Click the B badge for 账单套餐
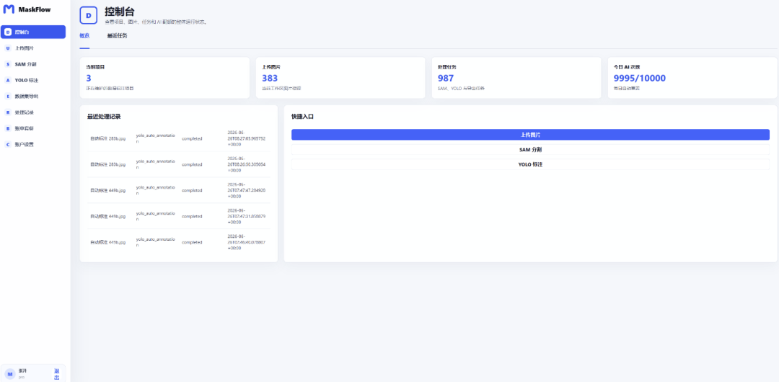The image size is (779, 382). pyautogui.click(x=7, y=128)
